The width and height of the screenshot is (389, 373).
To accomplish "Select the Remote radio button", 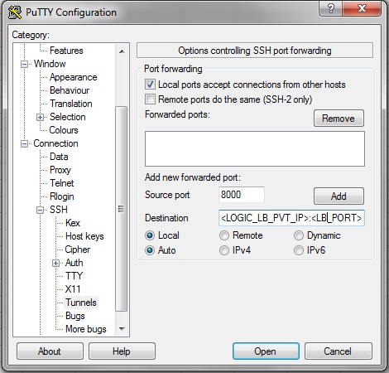I will 224,235.
